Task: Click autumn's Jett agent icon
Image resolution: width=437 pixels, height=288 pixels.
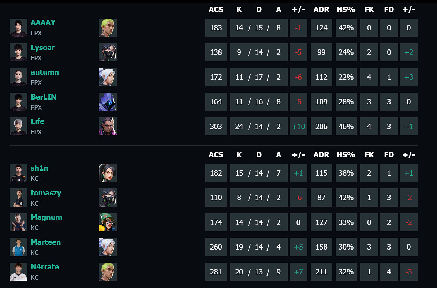Action: click(x=108, y=77)
